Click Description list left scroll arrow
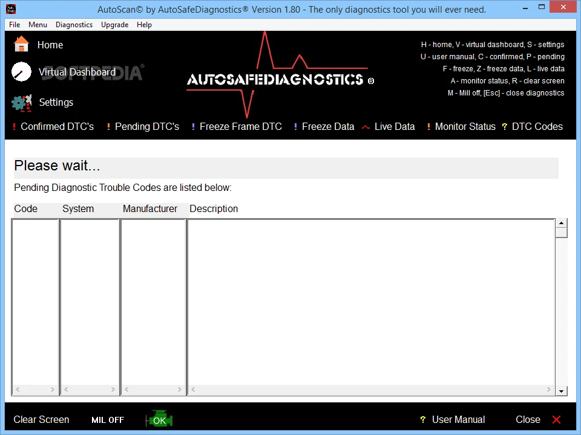This screenshot has width=581, height=435. click(193, 390)
